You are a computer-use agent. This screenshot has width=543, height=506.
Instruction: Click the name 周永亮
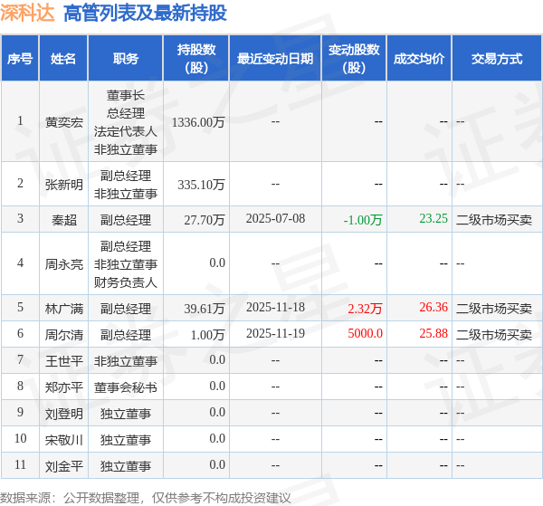(x=64, y=264)
